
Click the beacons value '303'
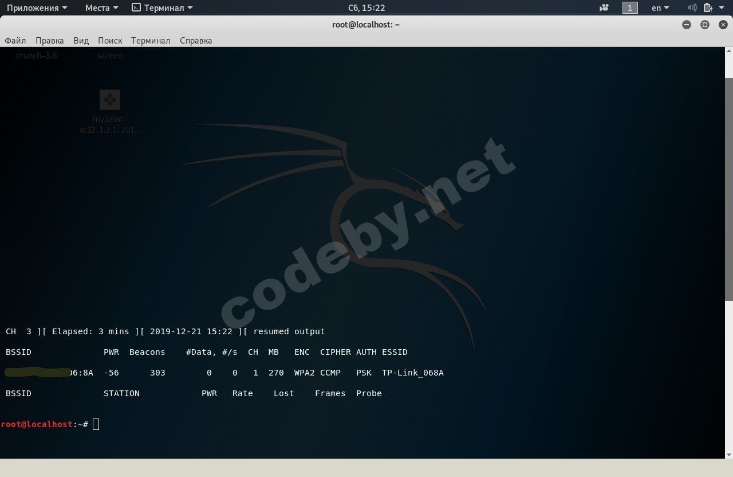(157, 373)
